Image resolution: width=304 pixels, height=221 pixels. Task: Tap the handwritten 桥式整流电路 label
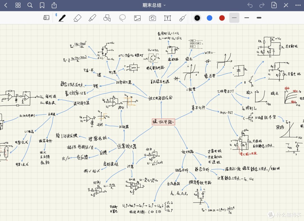pyautogui.click(x=155, y=68)
